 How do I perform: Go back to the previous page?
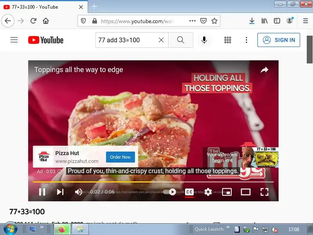pos(8,21)
